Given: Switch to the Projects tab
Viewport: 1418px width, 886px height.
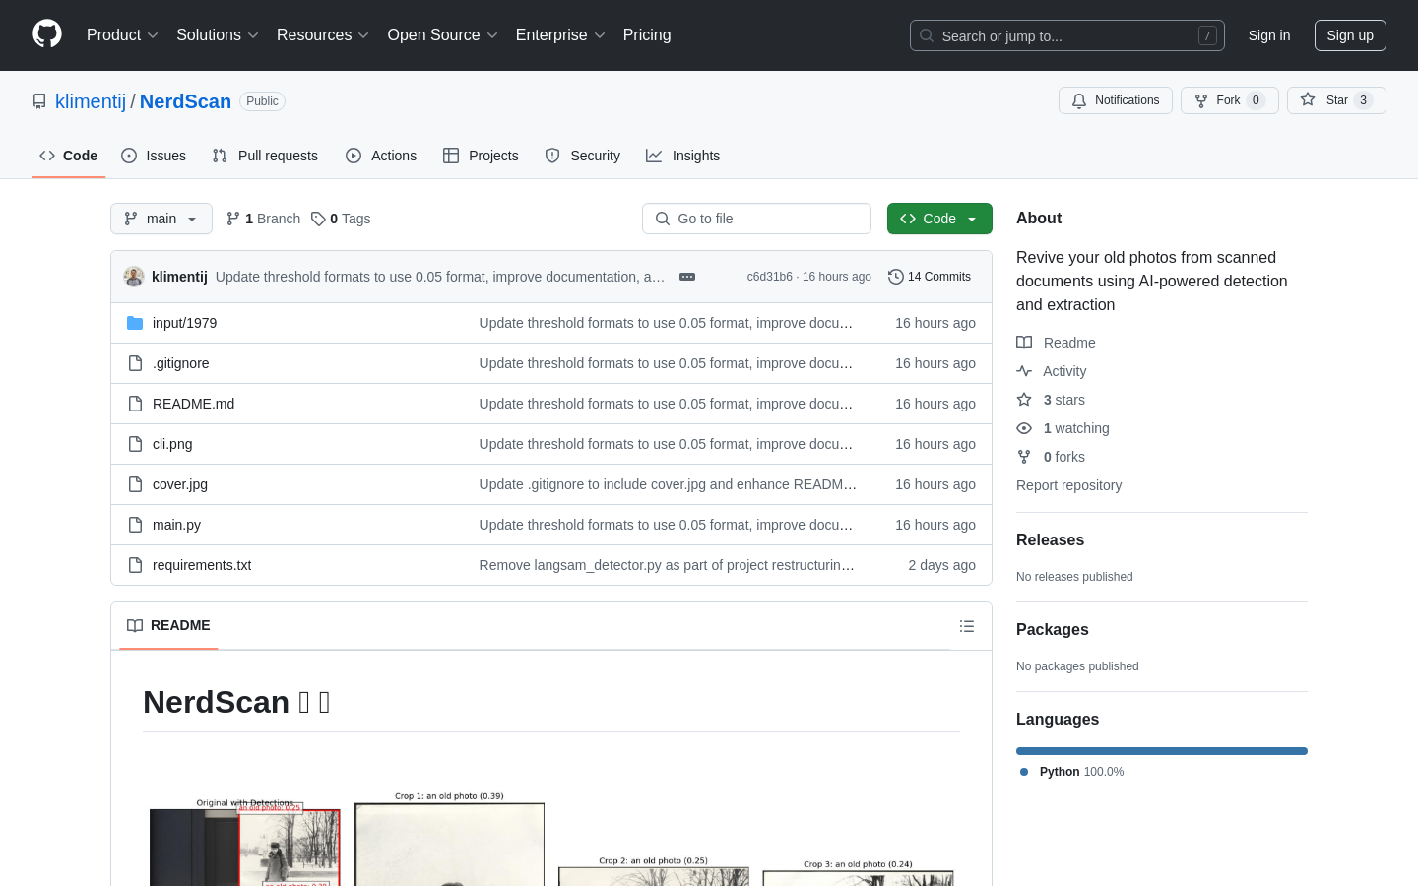Looking at the screenshot, I should point(481,156).
